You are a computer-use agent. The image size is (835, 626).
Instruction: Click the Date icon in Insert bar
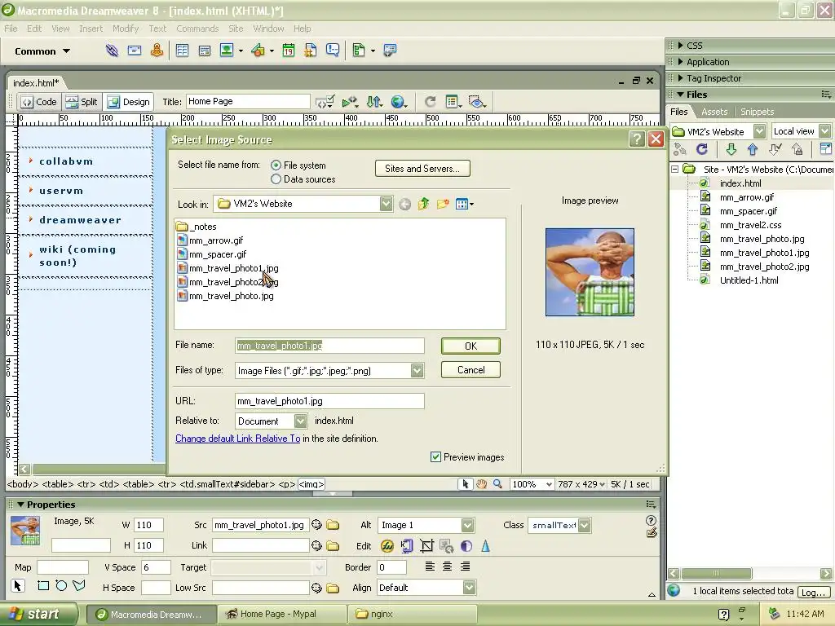[288, 51]
